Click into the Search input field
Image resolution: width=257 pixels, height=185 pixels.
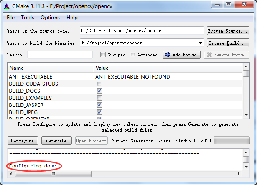[x=60, y=55]
